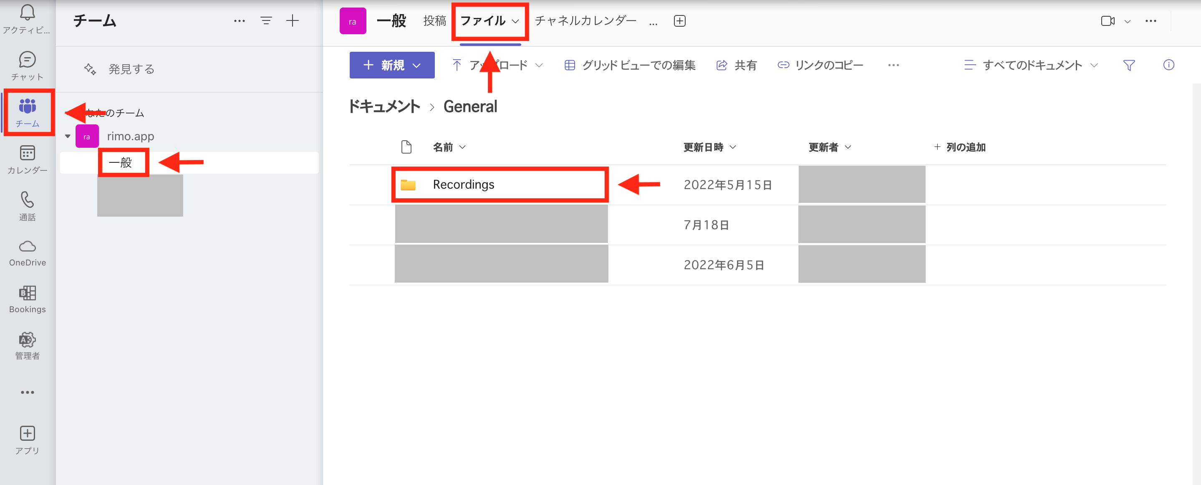This screenshot has width=1201, height=485.
Task: Open the Admin (管理者) sidebar icon
Action: [27, 345]
